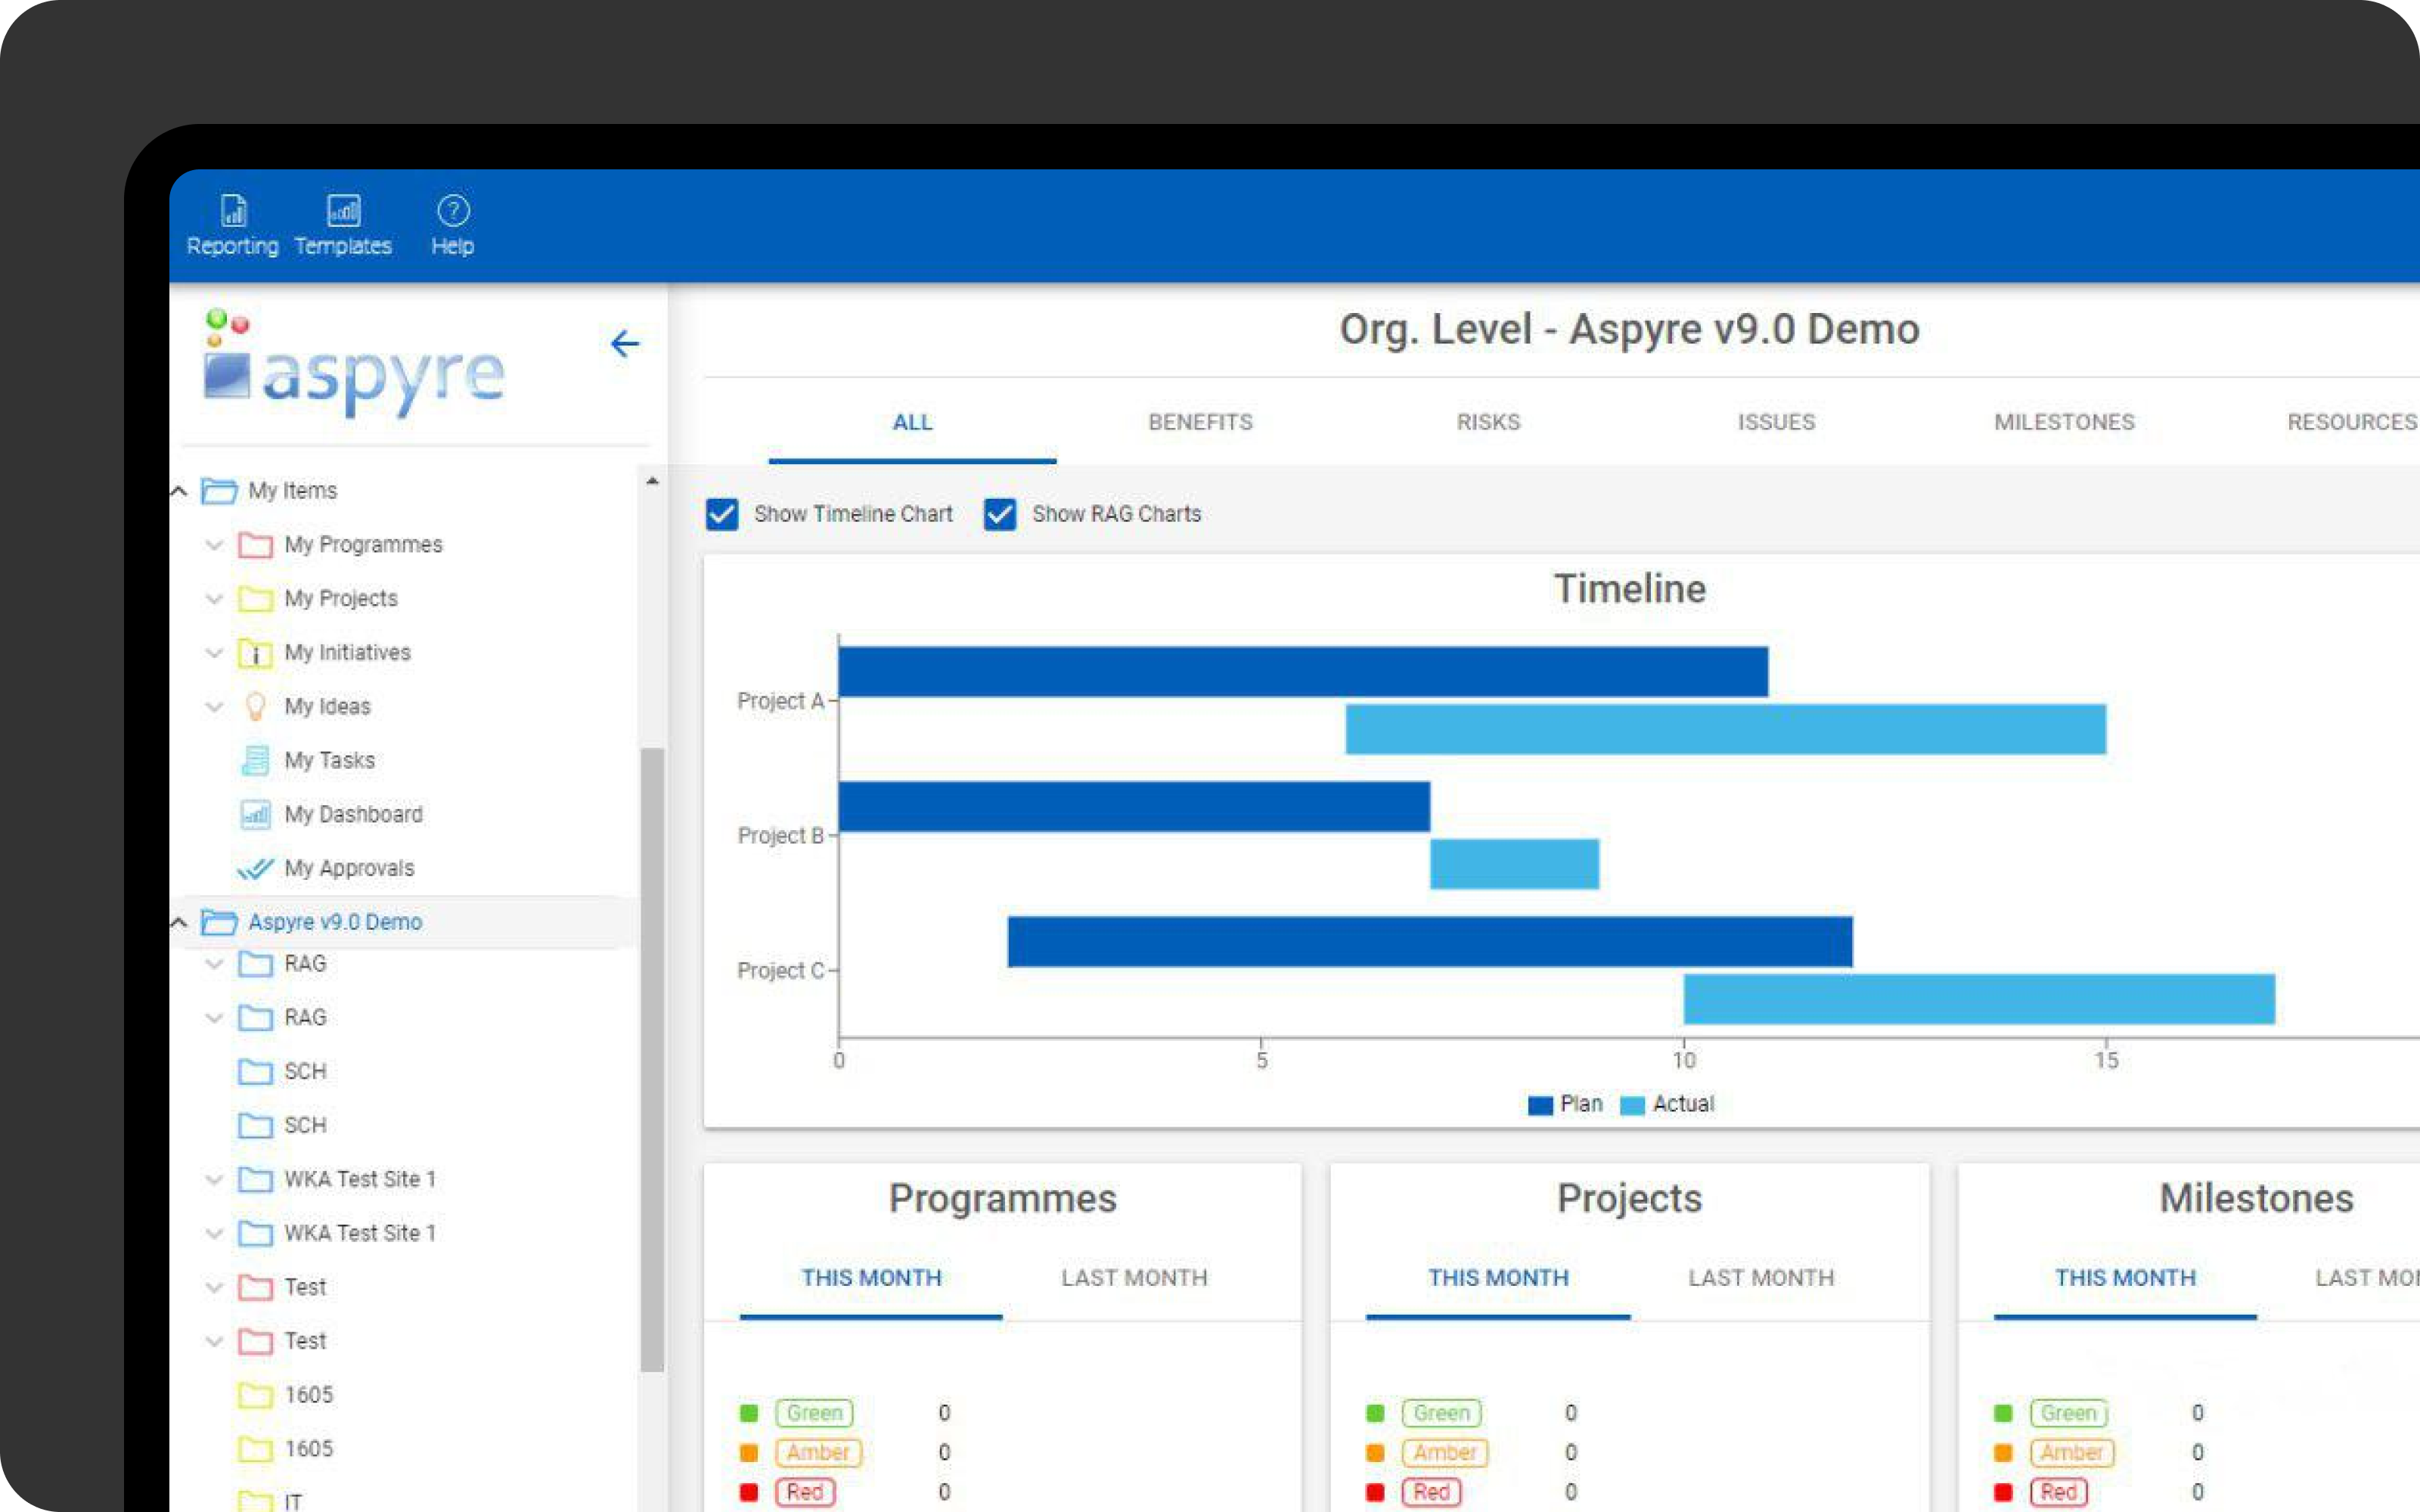Expand the My Projects chevron

(214, 599)
